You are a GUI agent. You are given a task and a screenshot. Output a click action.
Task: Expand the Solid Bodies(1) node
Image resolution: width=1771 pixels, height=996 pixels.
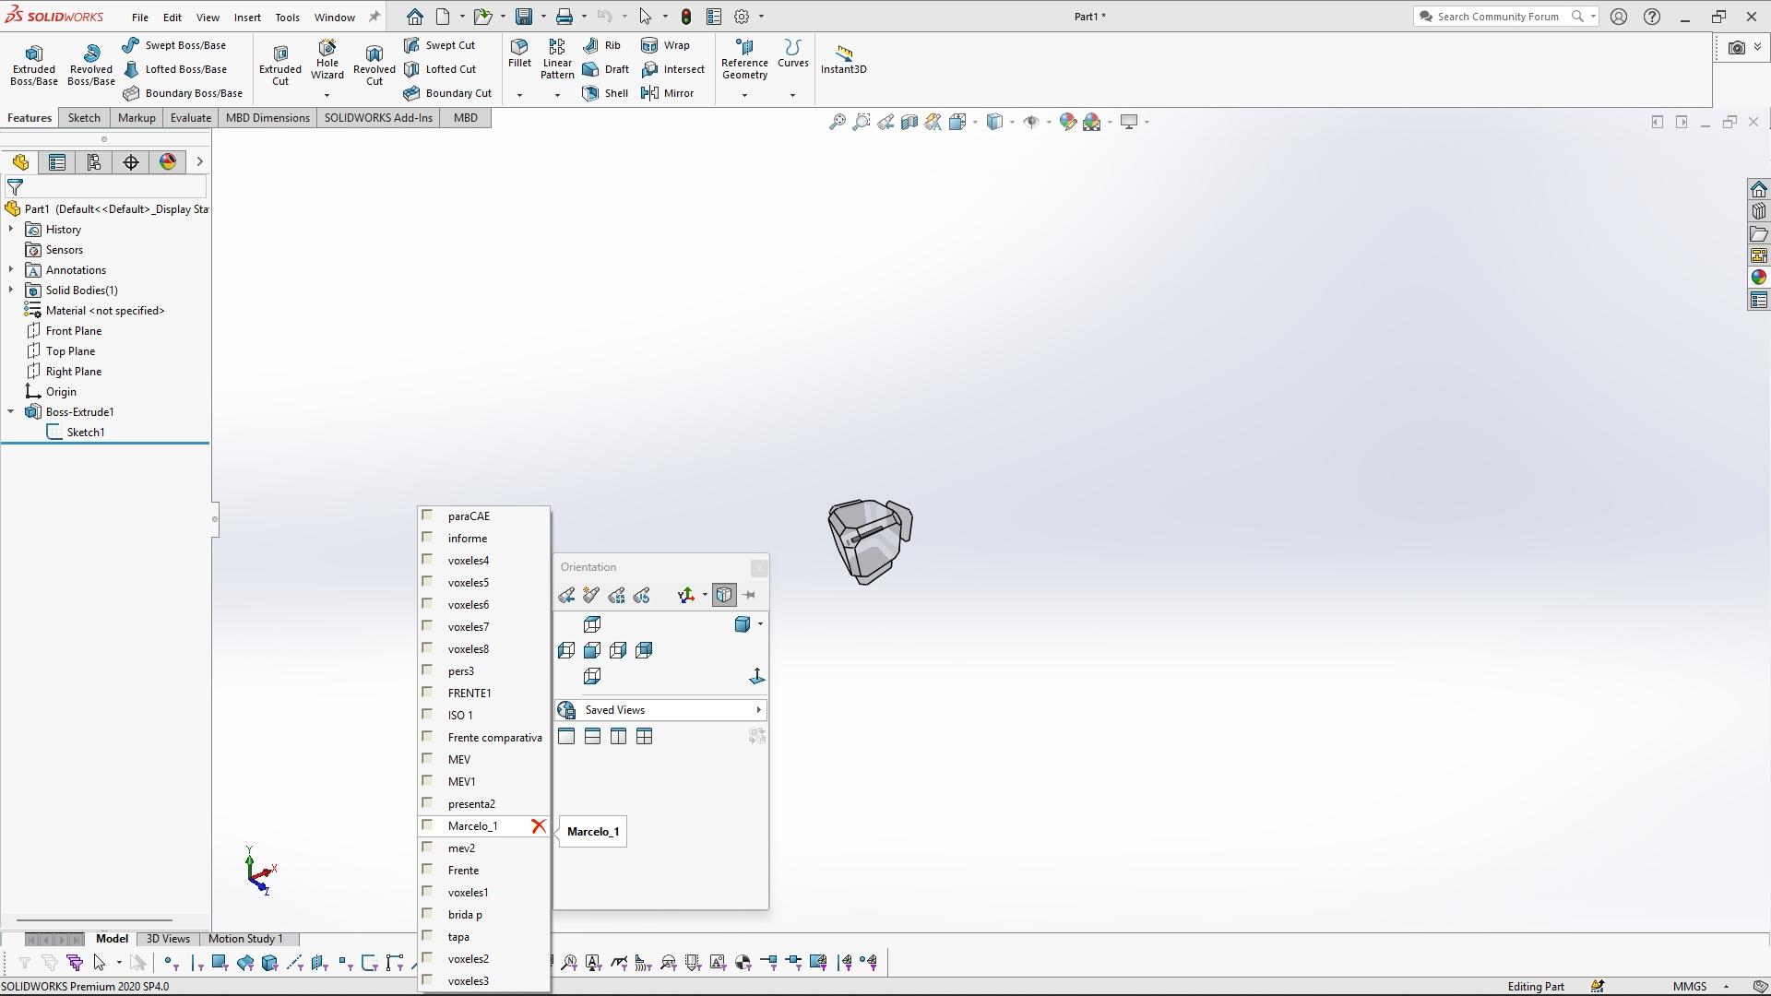click(x=11, y=290)
